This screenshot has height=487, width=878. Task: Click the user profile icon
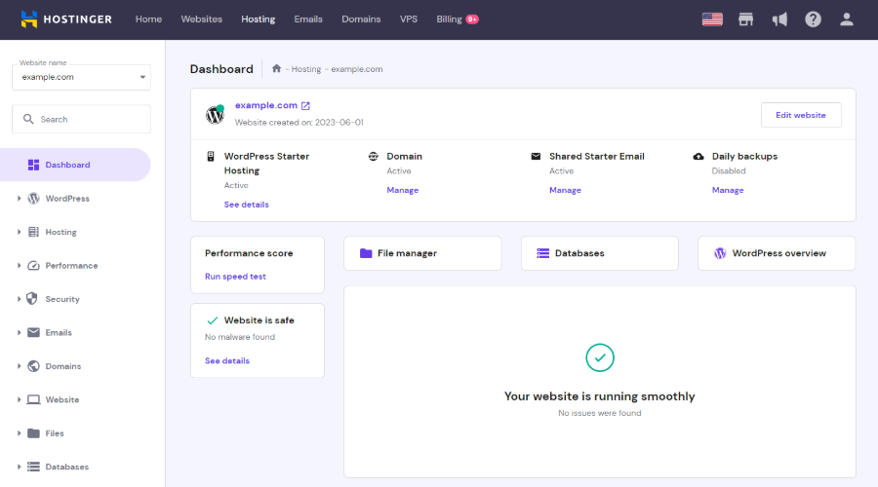point(846,19)
